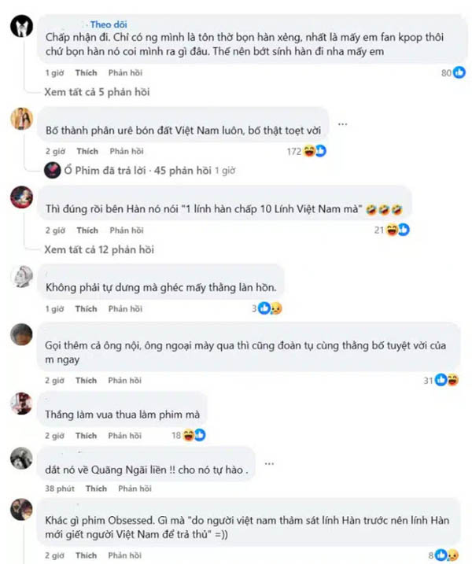Click the top commenter's black profile avatar
The image size is (472, 564).
[x=21, y=26]
